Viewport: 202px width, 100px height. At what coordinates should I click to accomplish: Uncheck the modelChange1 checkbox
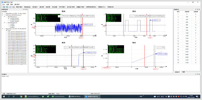pyautogui.click(x=9, y=18)
